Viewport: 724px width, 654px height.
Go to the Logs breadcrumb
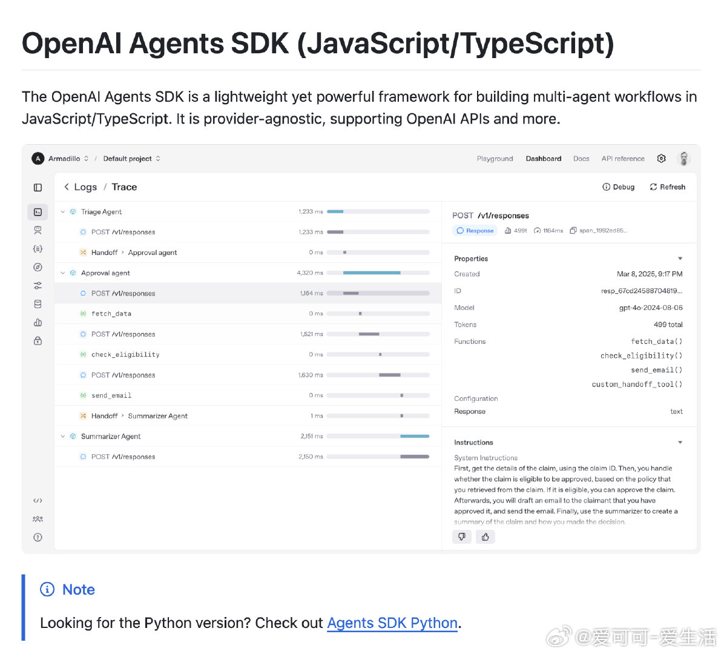click(x=85, y=187)
